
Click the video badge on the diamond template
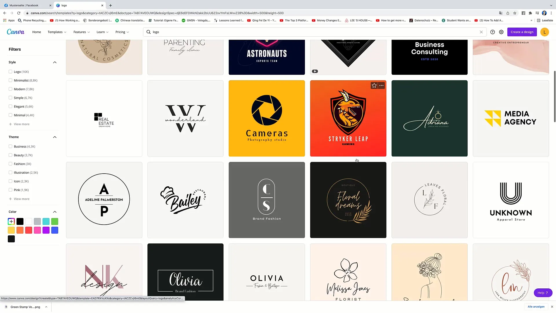point(315,71)
